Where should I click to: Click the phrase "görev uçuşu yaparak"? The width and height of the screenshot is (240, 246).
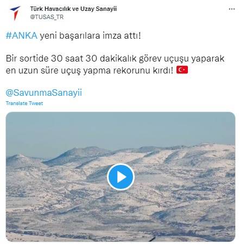(181, 59)
